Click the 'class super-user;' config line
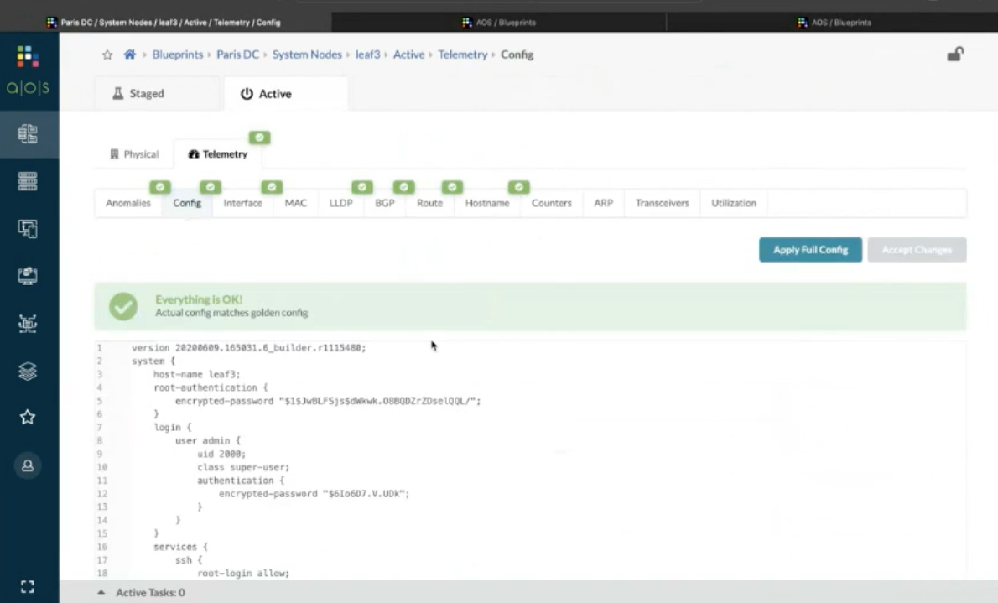This screenshot has width=998, height=603. tap(243, 467)
